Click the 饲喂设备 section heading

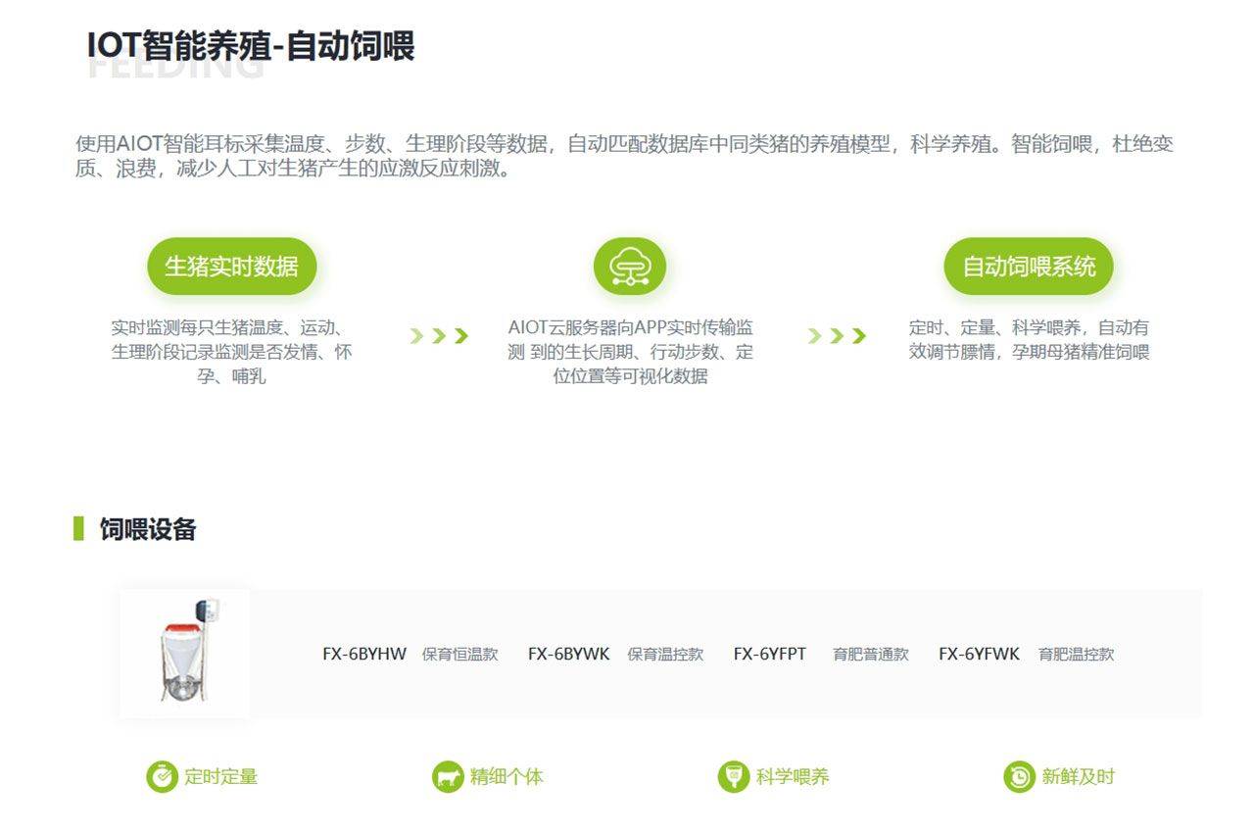148,529
